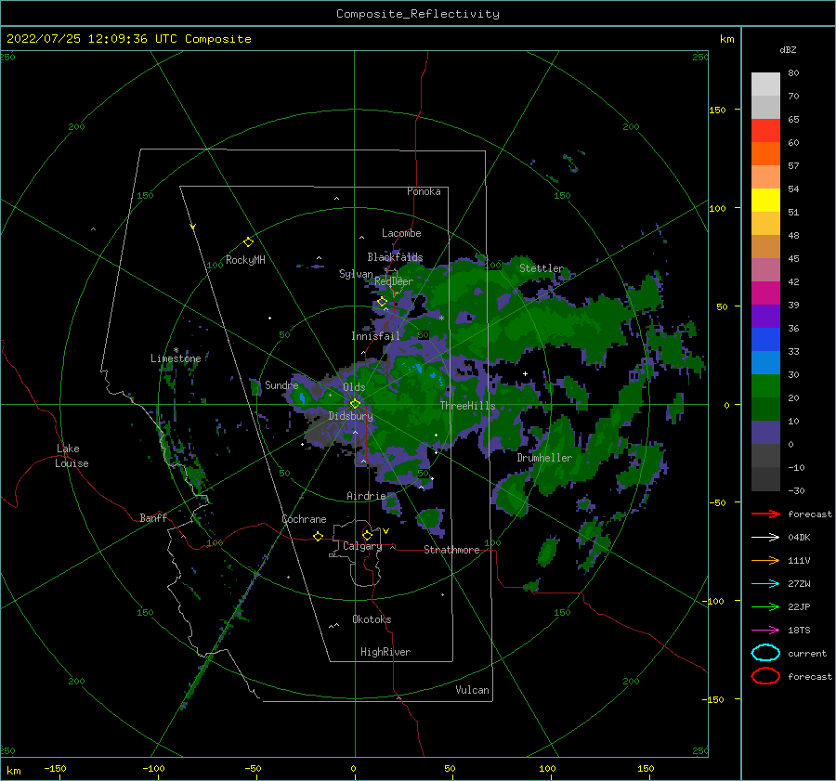Click the Strathmore city label

click(x=451, y=550)
